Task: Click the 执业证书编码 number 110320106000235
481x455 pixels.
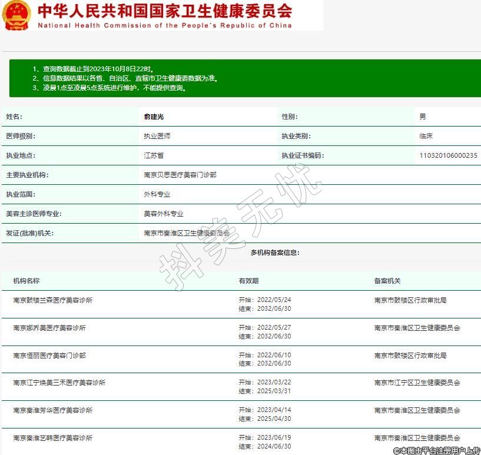Action: pos(448,155)
